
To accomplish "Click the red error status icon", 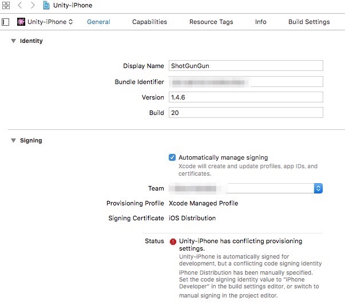I will (173, 241).
